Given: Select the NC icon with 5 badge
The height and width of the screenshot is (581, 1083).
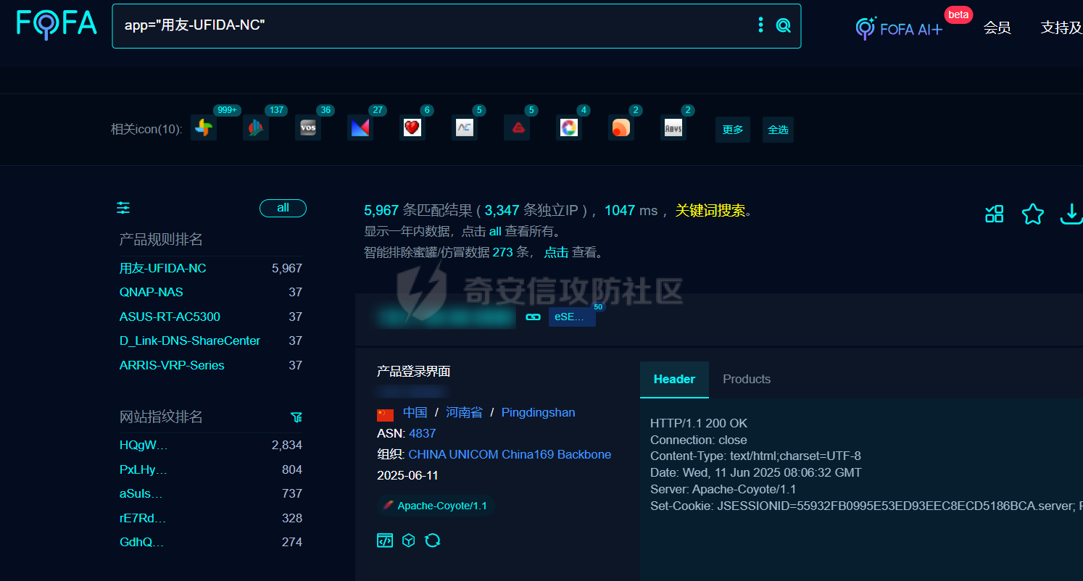Looking at the screenshot, I should pos(465,128).
